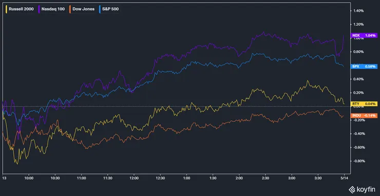Click the blue S&P 500 legend color bar
Image resolution: width=380 pixels, height=196 pixels.
(100, 9)
